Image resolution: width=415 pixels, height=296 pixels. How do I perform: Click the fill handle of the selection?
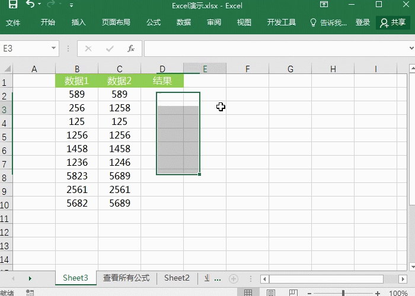[199, 174]
